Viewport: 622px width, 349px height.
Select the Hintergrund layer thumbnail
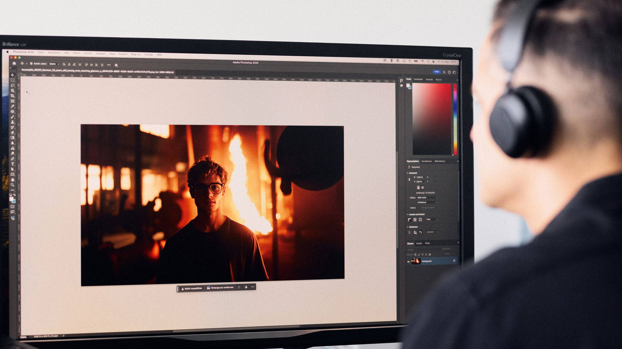coord(416,261)
